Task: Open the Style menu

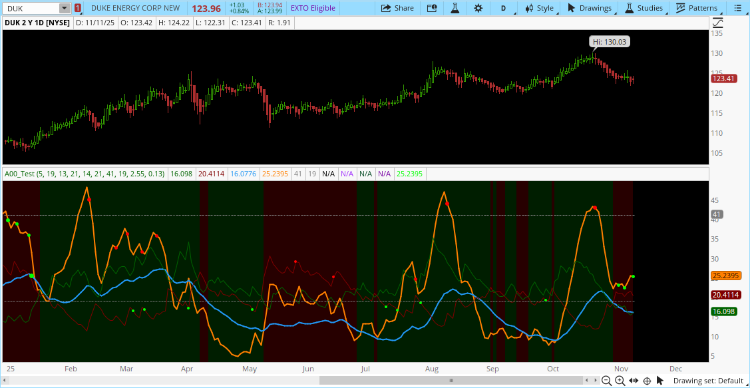Action: (x=539, y=8)
